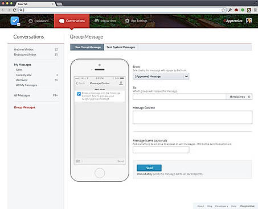Click the Apptentive checkmark logo icon
The height and width of the screenshot is (209, 258).
[15, 21]
